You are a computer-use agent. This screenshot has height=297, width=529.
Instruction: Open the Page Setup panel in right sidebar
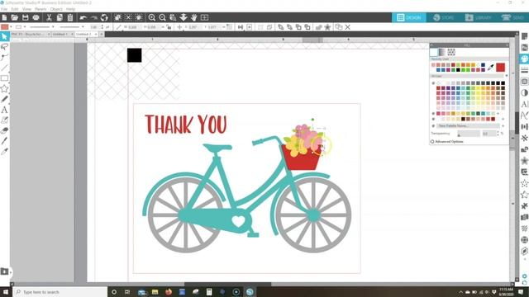(x=524, y=36)
